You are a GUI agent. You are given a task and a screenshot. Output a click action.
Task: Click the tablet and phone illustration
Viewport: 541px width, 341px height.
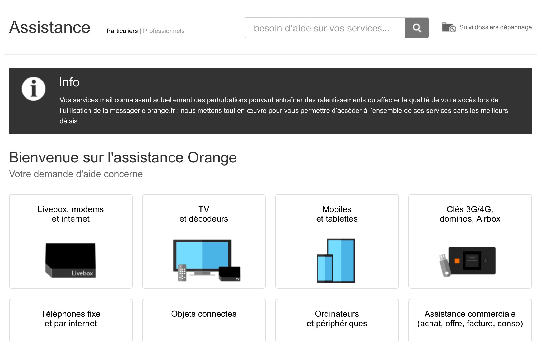(336, 261)
